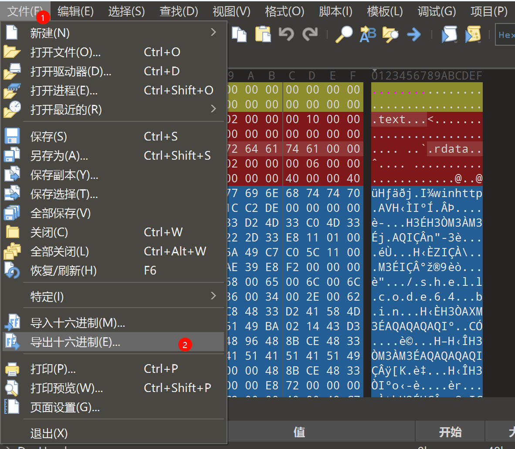The image size is (515, 449).
Task: Undo the last edit using the toolbar arrow
Action: [x=286, y=34]
